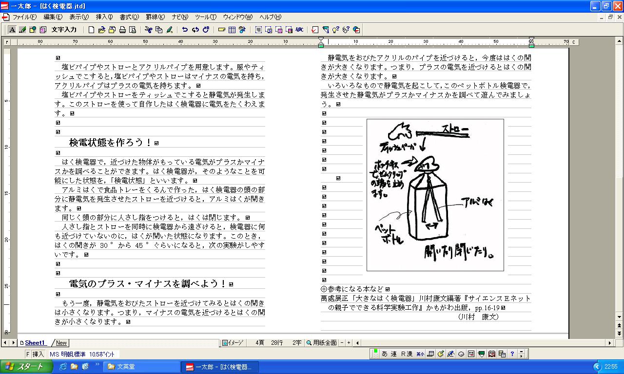Image resolution: width=624 pixels, height=374 pixels.
Task: Click the vertical text layout icon
Action: (x=258, y=30)
